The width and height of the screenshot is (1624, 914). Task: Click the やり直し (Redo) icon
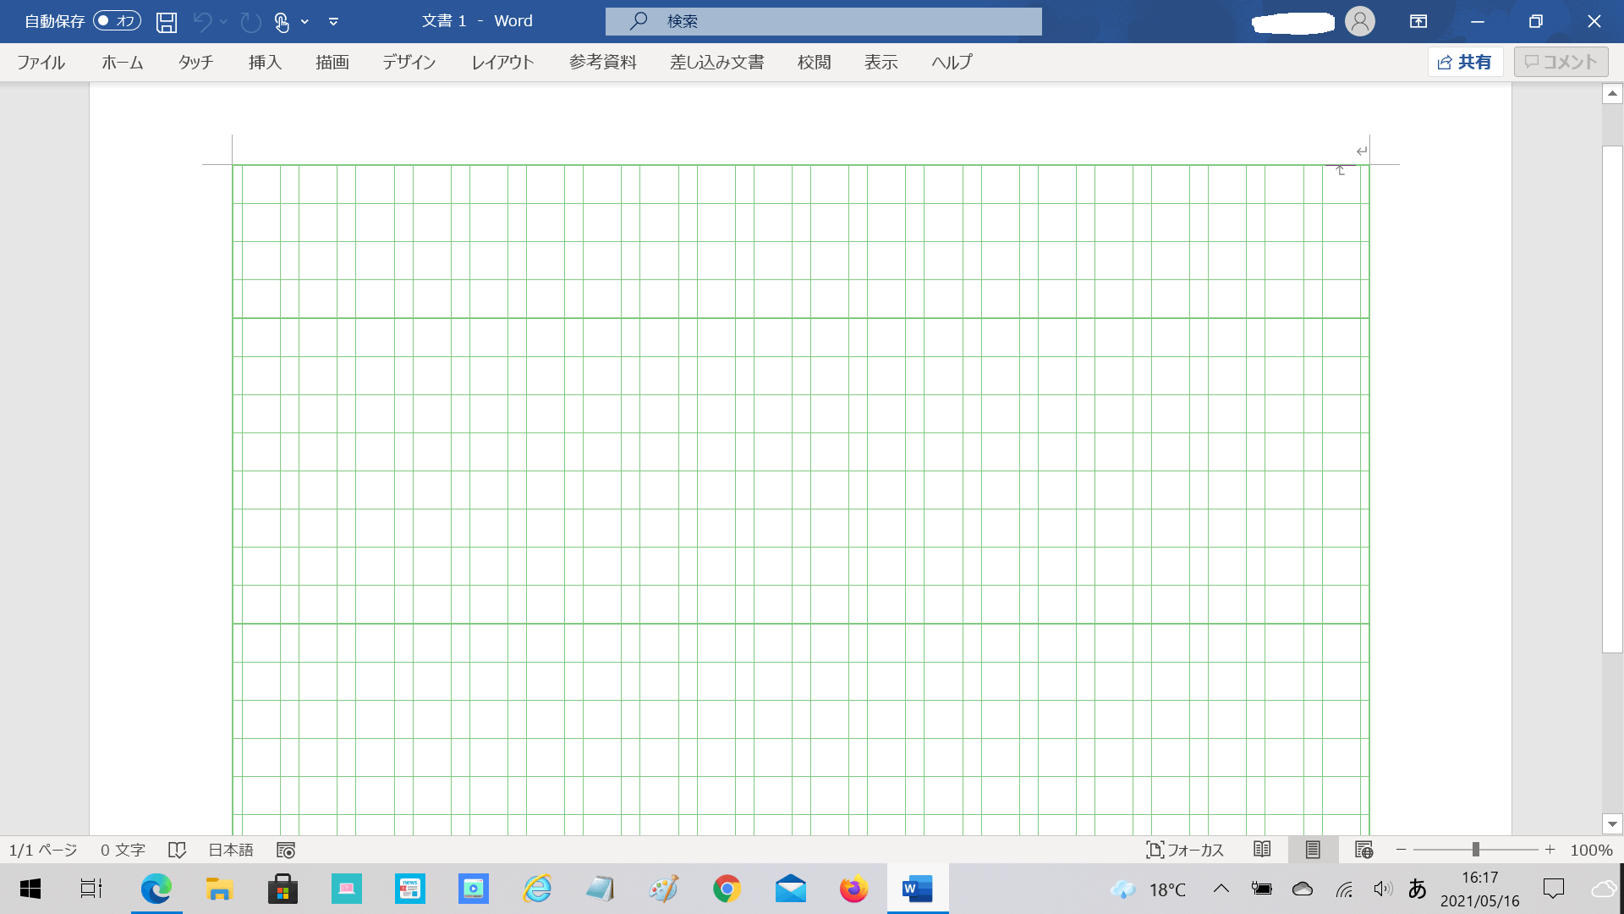[248, 21]
